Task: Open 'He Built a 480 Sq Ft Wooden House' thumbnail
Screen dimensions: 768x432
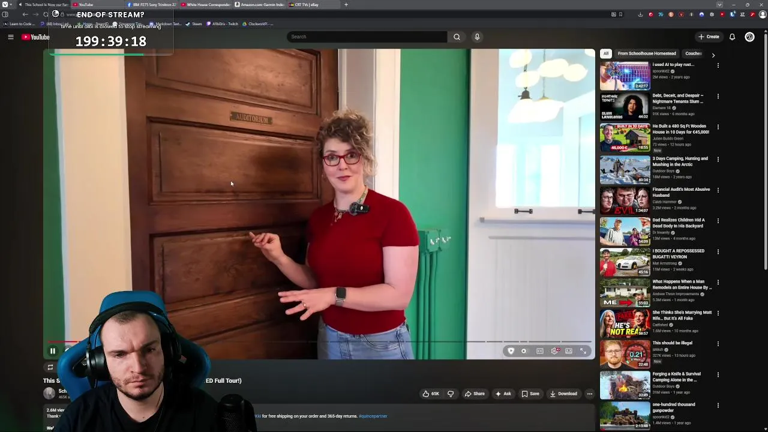Action: click(625, 137)
